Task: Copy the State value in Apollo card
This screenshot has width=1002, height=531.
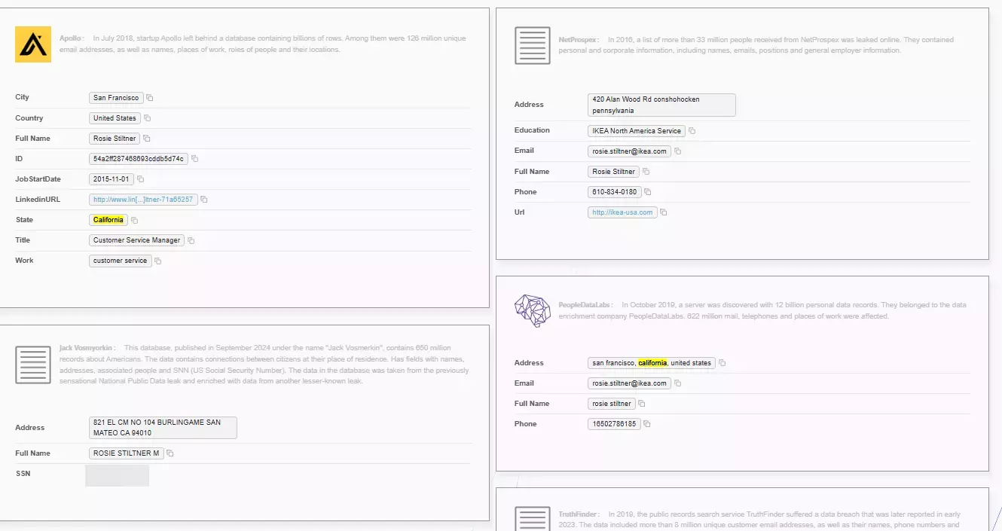Action: 134,220
